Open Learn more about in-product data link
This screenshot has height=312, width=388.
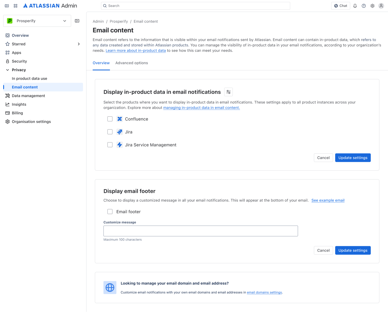[136, 50]
